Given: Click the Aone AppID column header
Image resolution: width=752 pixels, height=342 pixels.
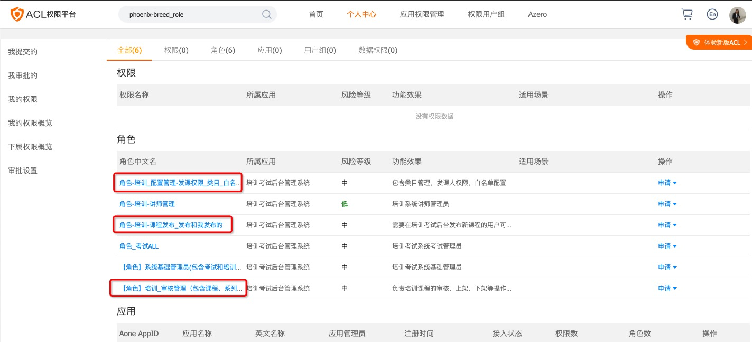Looking at the screenshot, I should [139, 334].
